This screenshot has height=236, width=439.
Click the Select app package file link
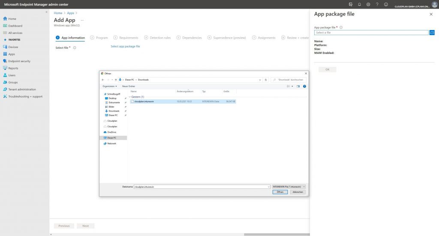tap(125, 46)
